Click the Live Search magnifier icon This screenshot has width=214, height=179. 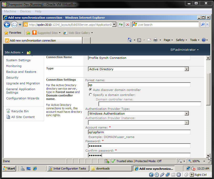[x=203, y=25]
